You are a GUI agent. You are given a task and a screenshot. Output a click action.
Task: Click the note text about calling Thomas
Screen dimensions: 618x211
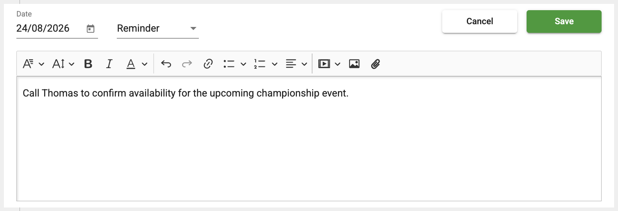point(186,93)
